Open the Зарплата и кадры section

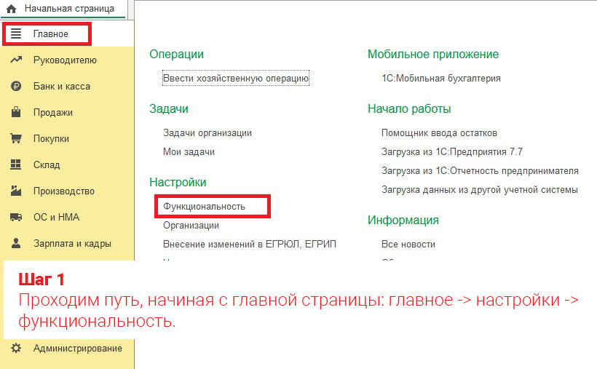[x=72, y=243]
